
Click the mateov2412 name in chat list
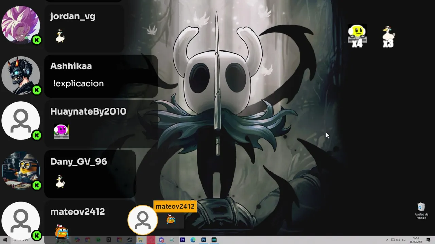[x=77, y=212]
